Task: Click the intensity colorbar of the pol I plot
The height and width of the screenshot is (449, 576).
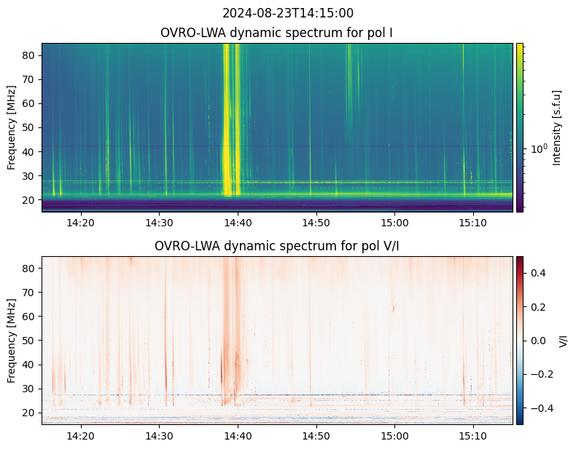Action: pyautogui.click(x=519, y=127)
